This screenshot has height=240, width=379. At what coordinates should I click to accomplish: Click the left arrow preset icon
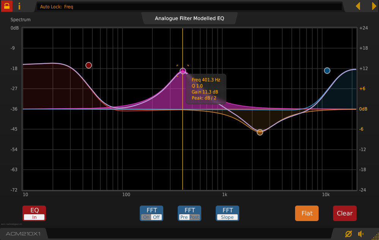click(358, 6)
